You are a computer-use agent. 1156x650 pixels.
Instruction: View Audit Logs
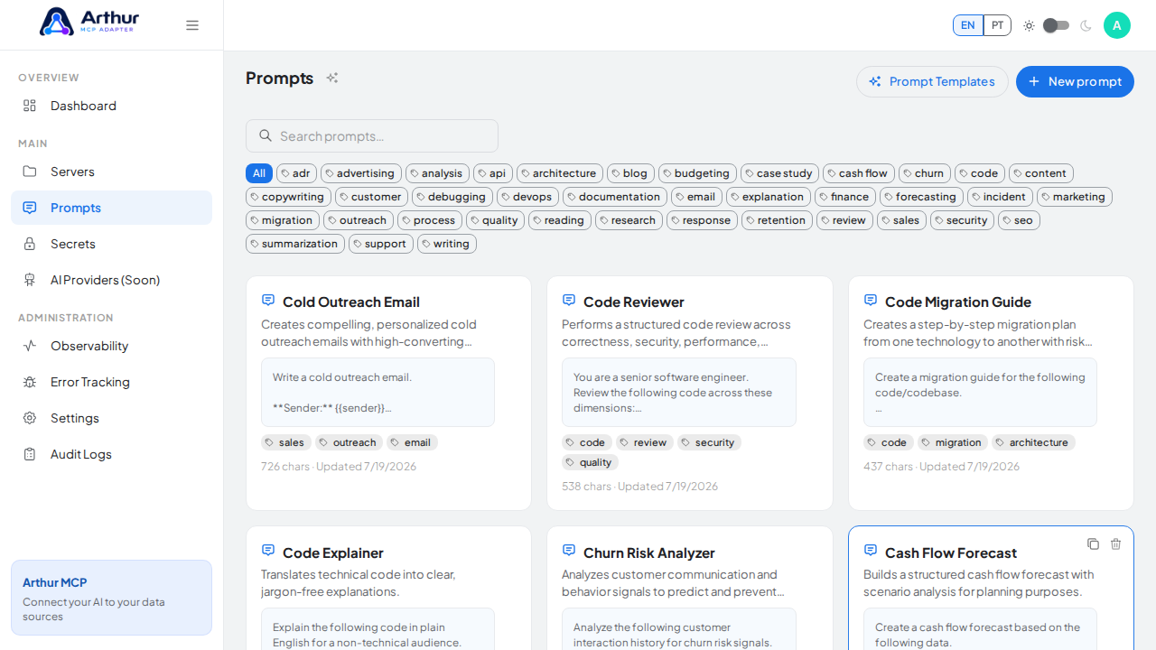(x=111, y=454)
